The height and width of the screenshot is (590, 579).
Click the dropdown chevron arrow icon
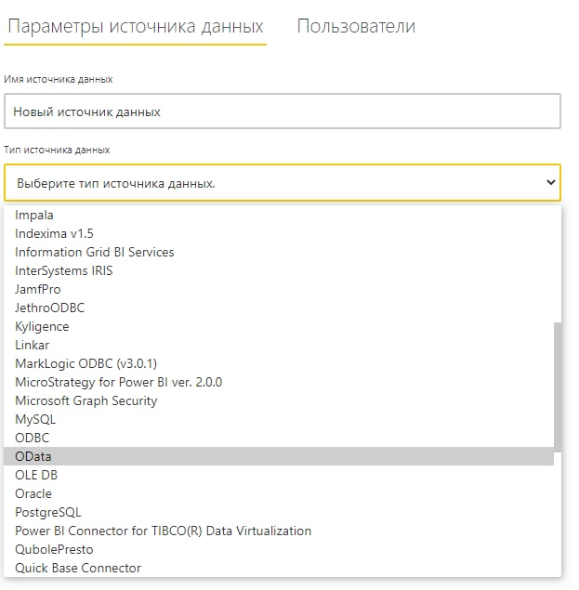click(550, 183)
